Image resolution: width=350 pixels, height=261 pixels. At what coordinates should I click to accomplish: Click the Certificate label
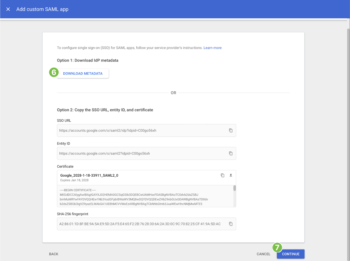point(65,166)
